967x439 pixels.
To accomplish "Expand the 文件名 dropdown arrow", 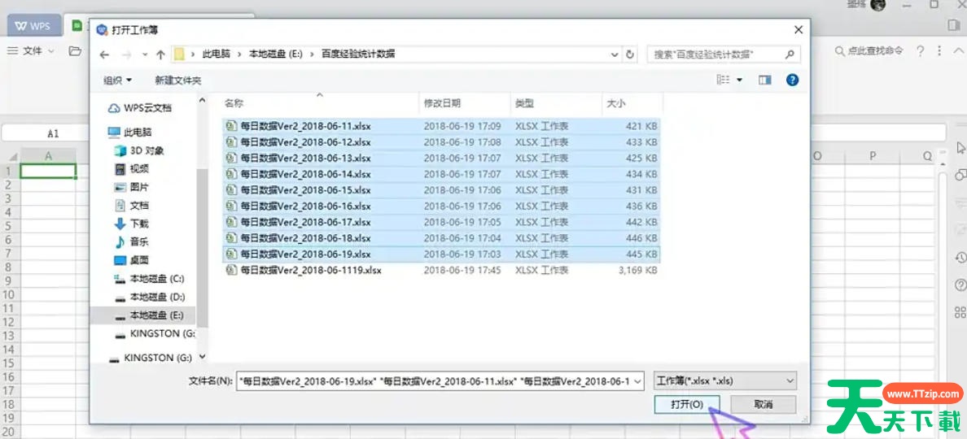I will (638, 381).
